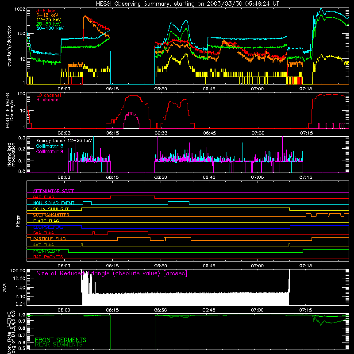Click the 07:15 time label below counts panel

[306, 89]
